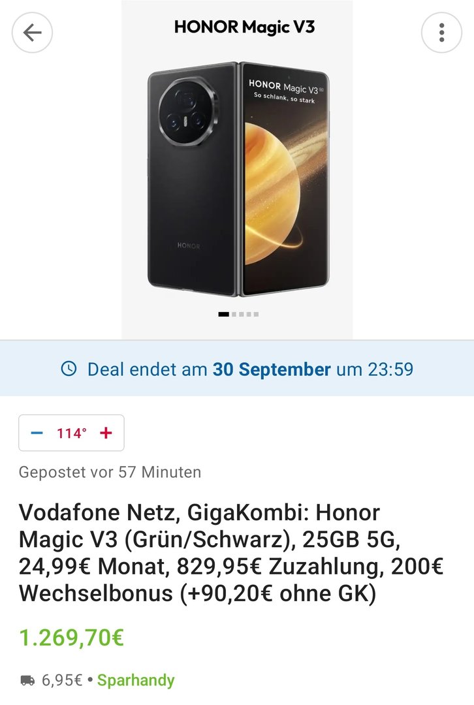Vote the deal hot with plus

pyautogui.click(x=106, y=433)
